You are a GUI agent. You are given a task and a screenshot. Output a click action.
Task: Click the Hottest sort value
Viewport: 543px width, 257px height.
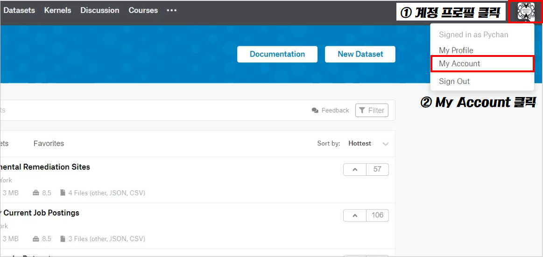[x=360, y=144]
